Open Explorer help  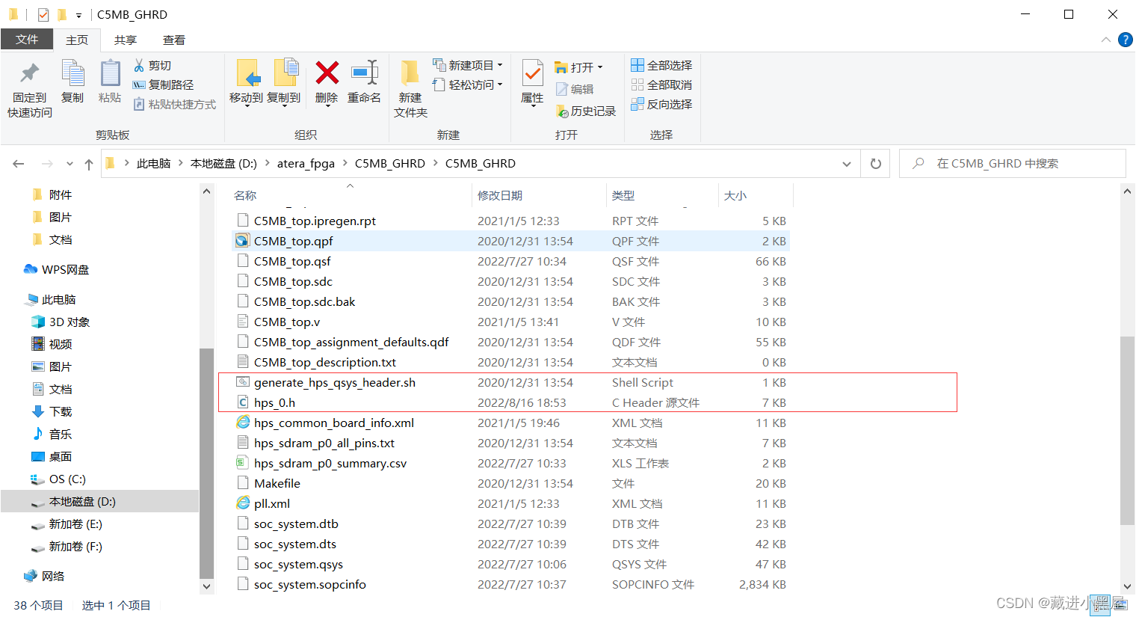point(1125,40)
